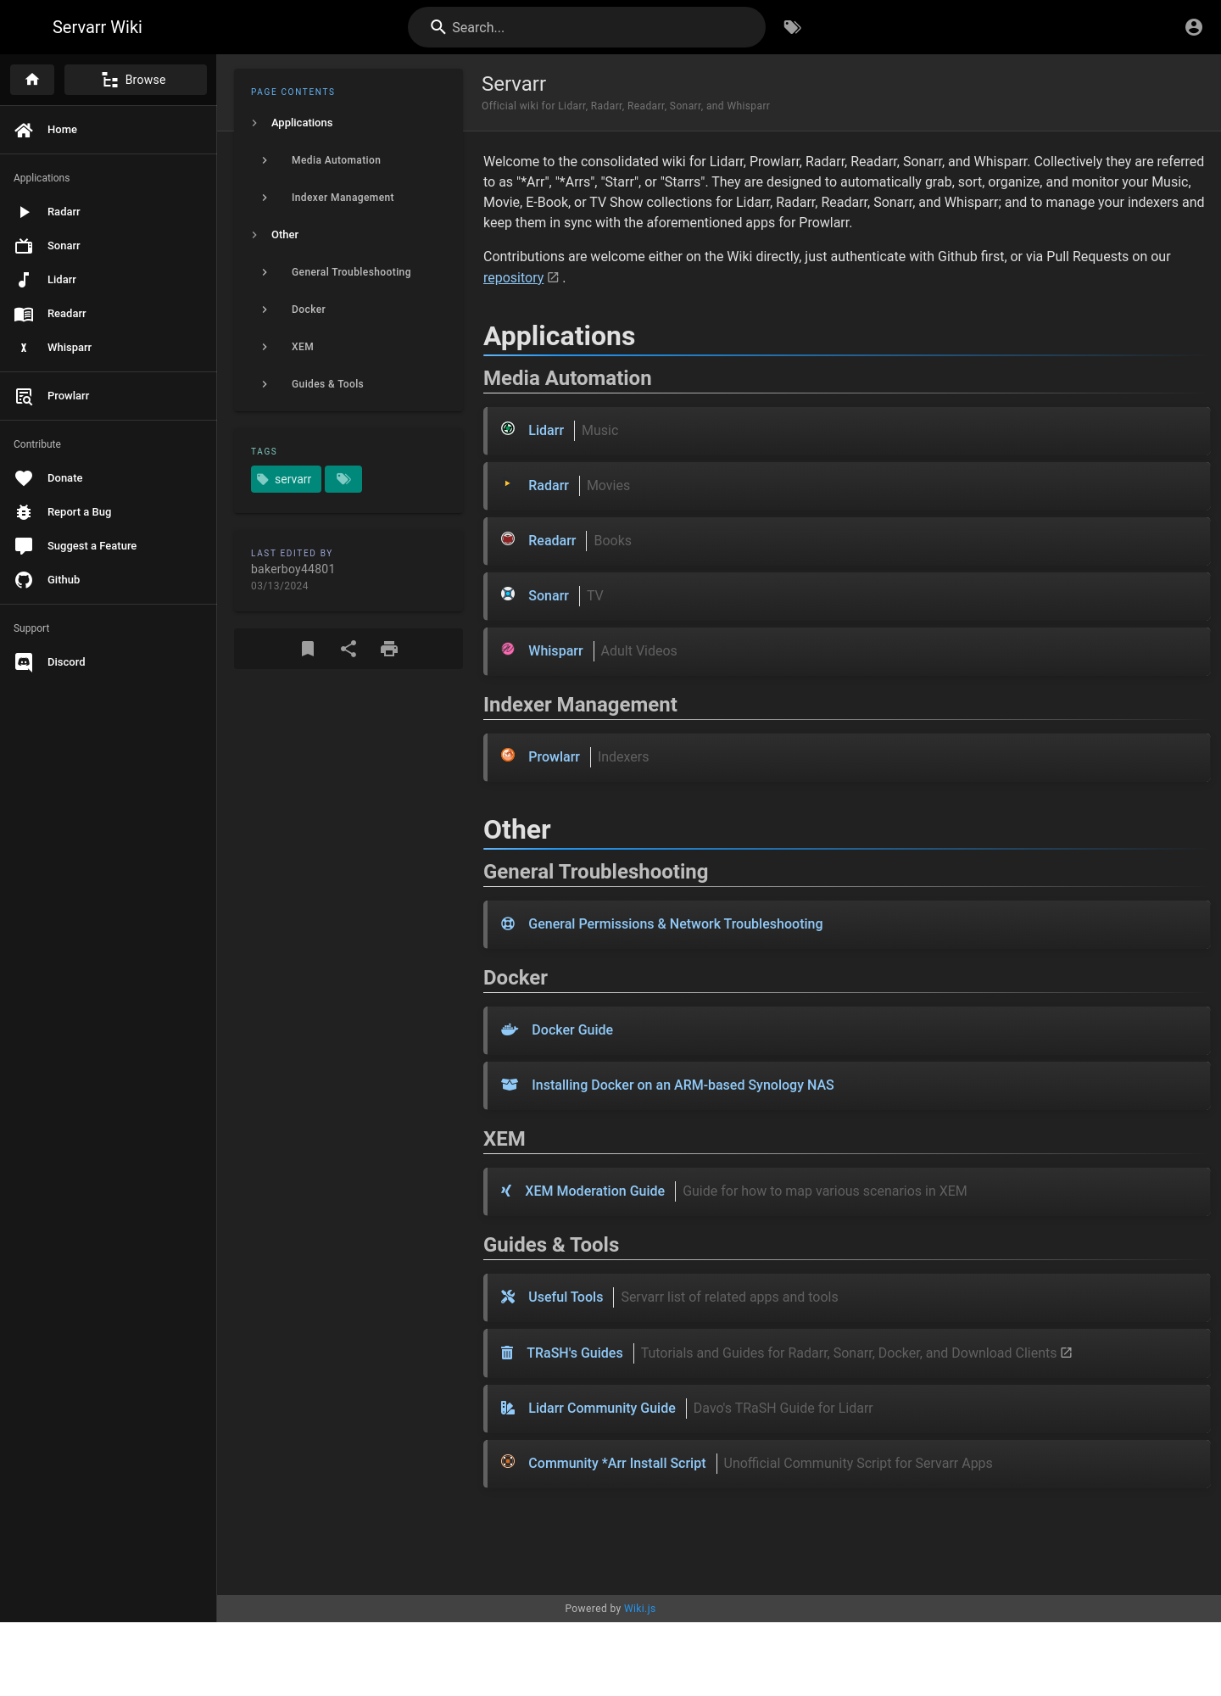Image resolution: width=1221 pixels, height=1696 pixels.
Task: Click into the Search field
Action: (x=587, y=27)
